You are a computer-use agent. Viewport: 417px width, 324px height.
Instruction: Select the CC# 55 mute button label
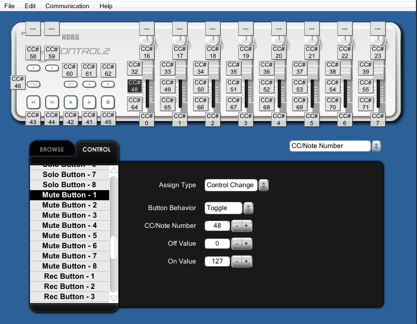(x=366, y=86)
